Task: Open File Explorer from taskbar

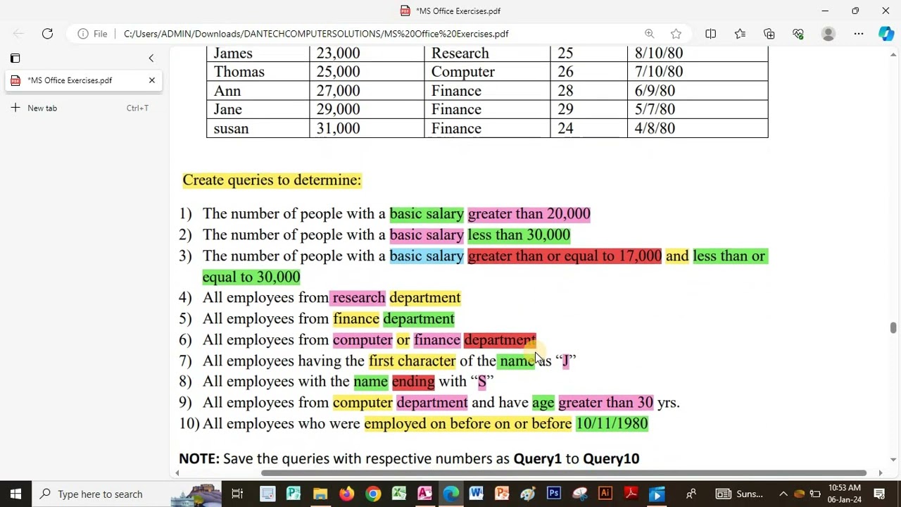Action: (x=320, y=494)
